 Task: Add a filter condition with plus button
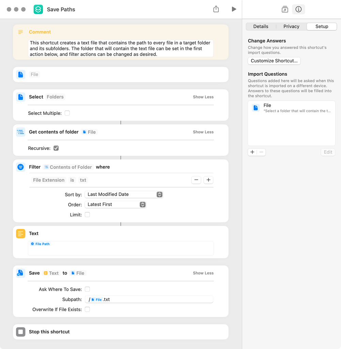[208, 180]
